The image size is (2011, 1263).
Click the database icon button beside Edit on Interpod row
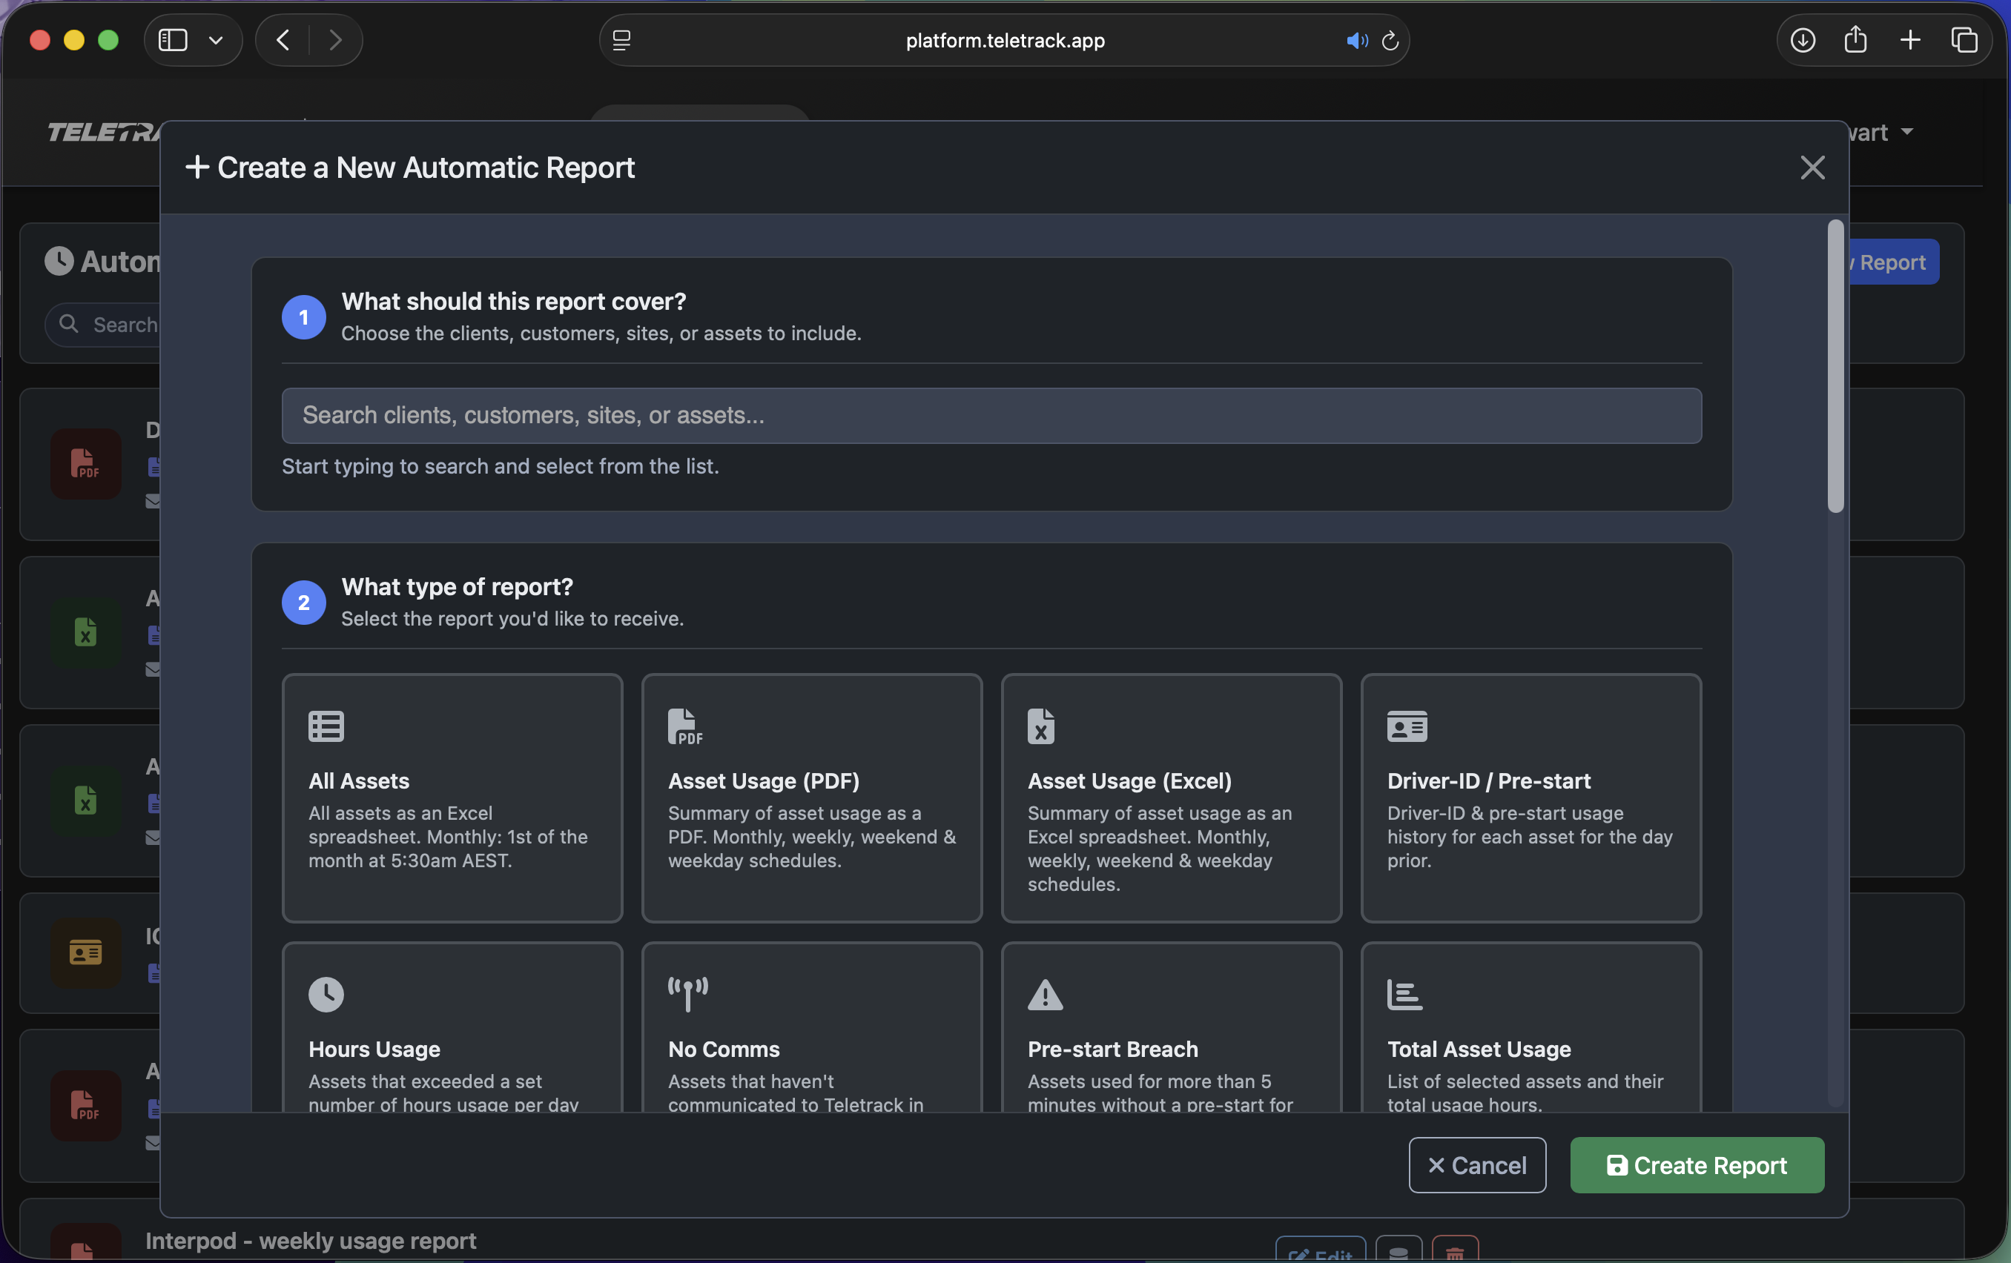click(x=1399, y=1250)
